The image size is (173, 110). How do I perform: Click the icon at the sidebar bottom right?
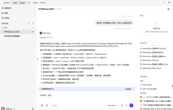point(33,109)
